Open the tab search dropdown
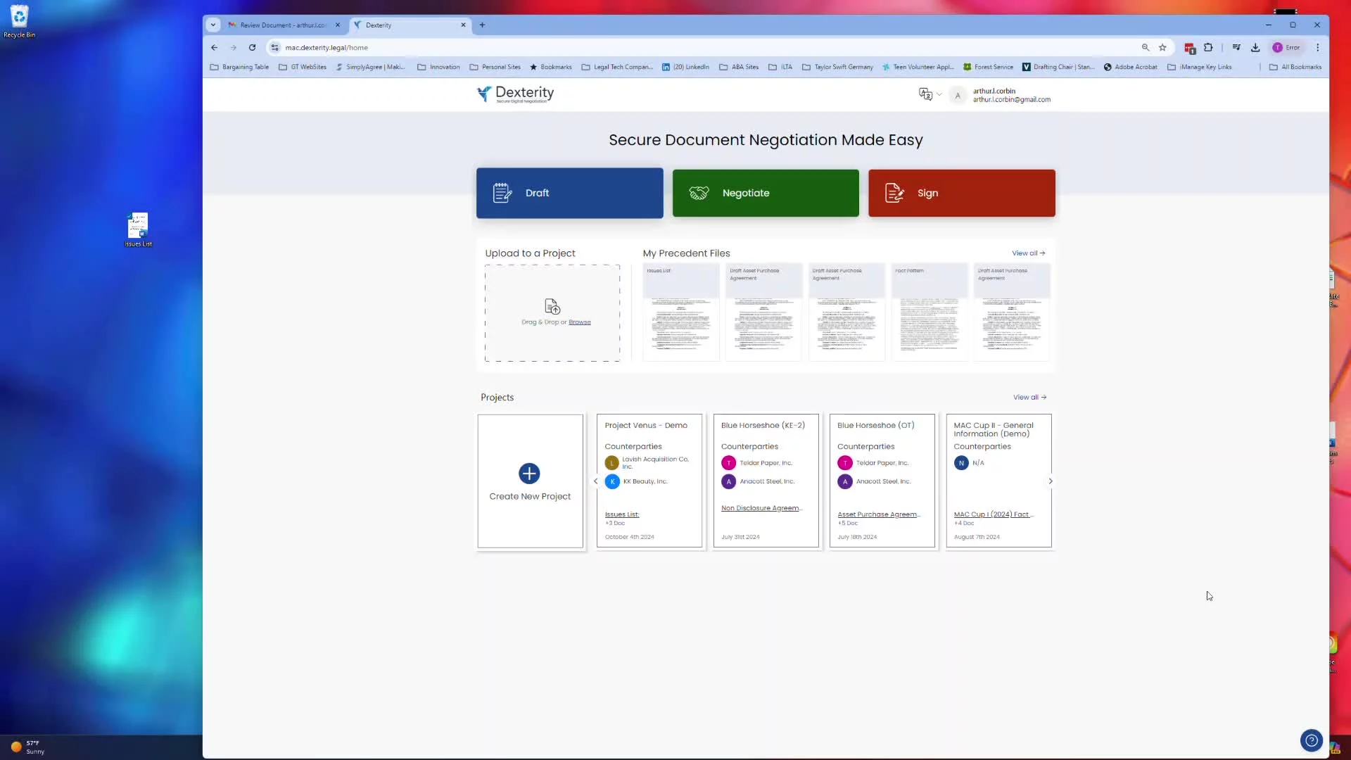Screen dimensions: 1351x760 213,25
